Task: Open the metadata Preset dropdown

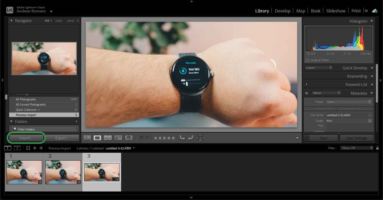Action: pyautogui.click(x=348, y=102)
